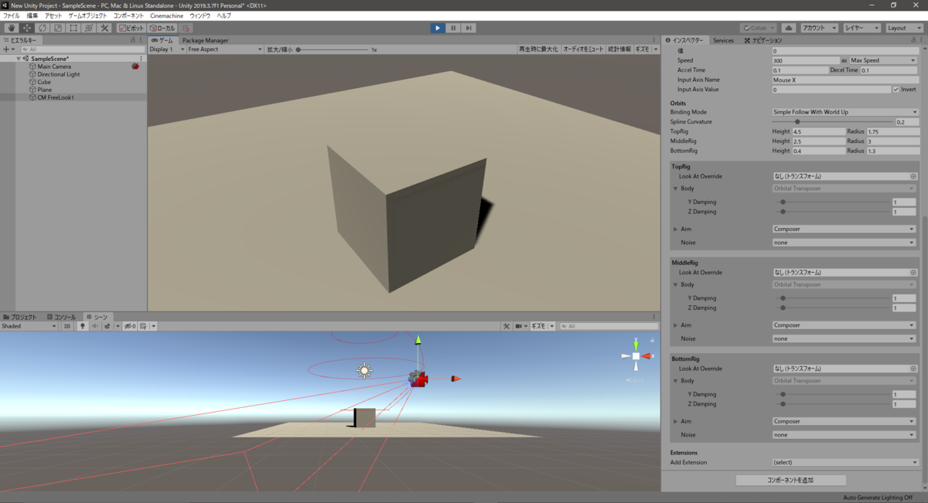The width and height of the screenshot is (928, 503).
Task: Collapse the TopRig Body foldout
Action: click(x=676, y=189)
